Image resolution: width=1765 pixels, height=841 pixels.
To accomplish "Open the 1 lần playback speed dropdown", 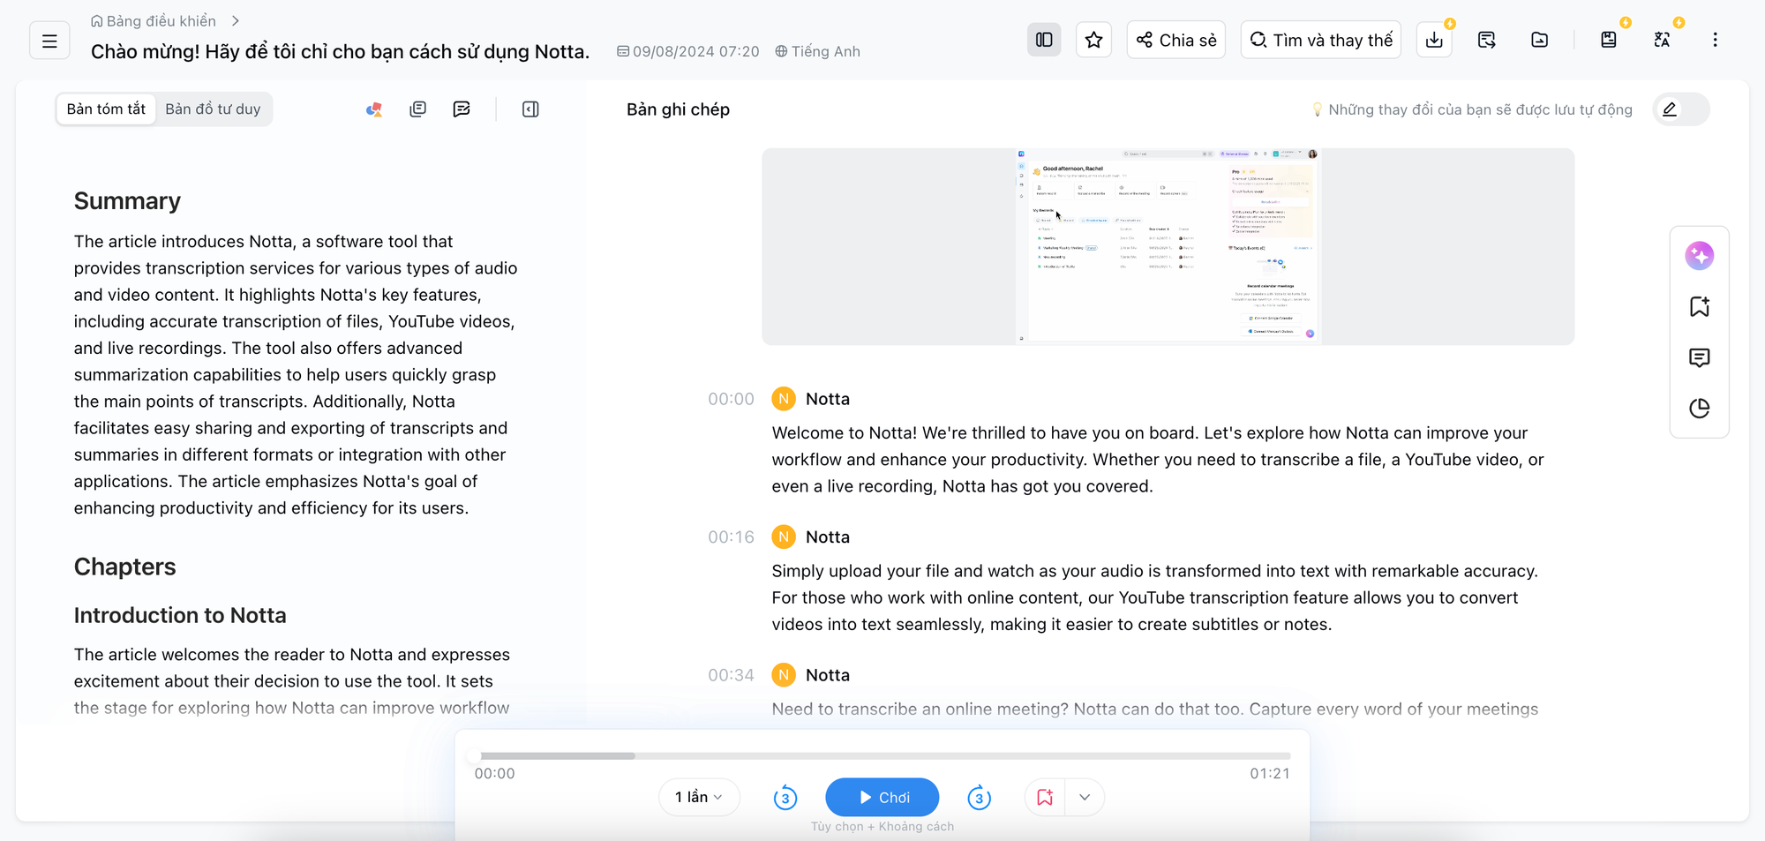I will [699, 798].
